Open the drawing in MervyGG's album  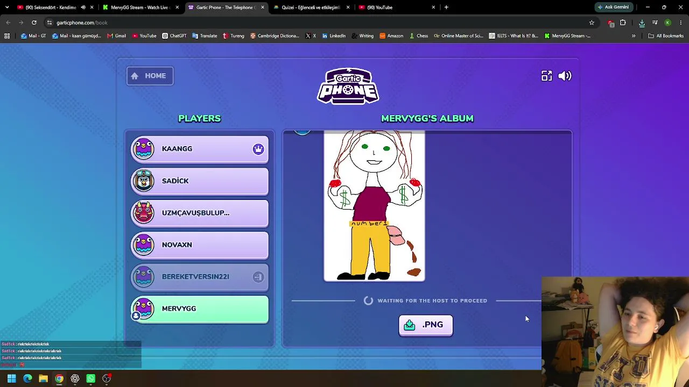(374, 206)
